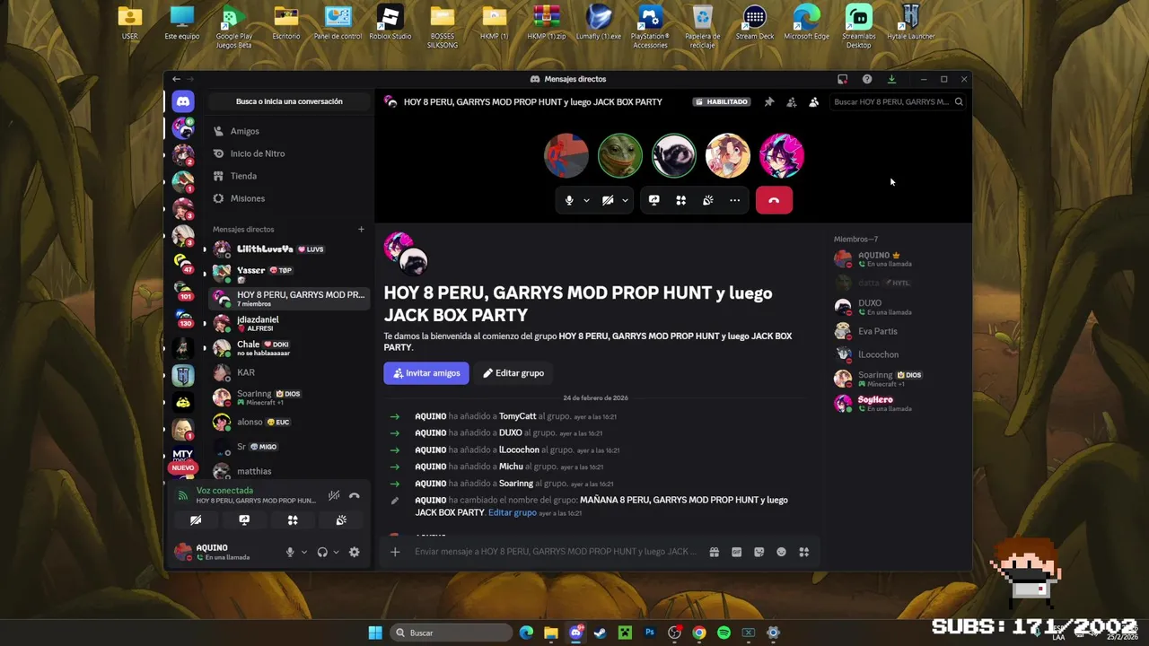Toggle microphone mute in call controls
The height and width of the screenshot is (646, 1149).
569,200
